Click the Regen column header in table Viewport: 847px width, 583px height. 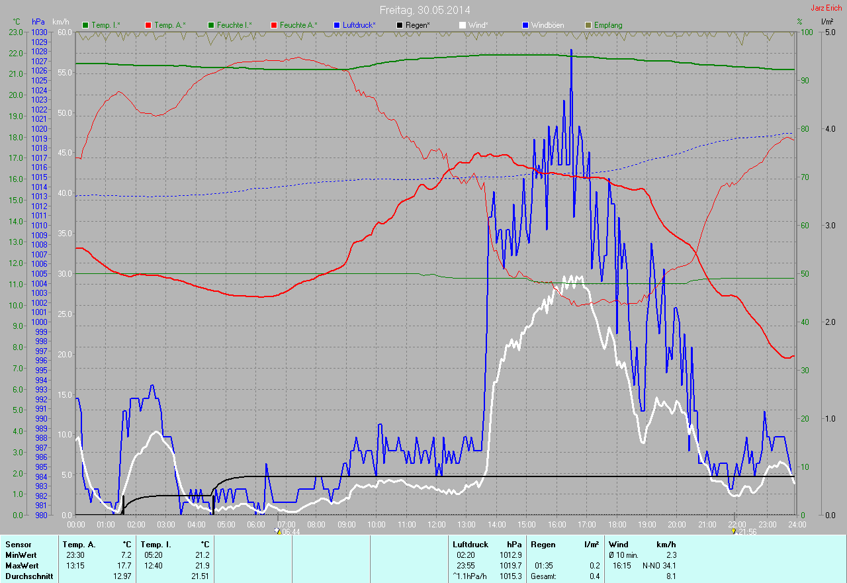tap(543, 545)
